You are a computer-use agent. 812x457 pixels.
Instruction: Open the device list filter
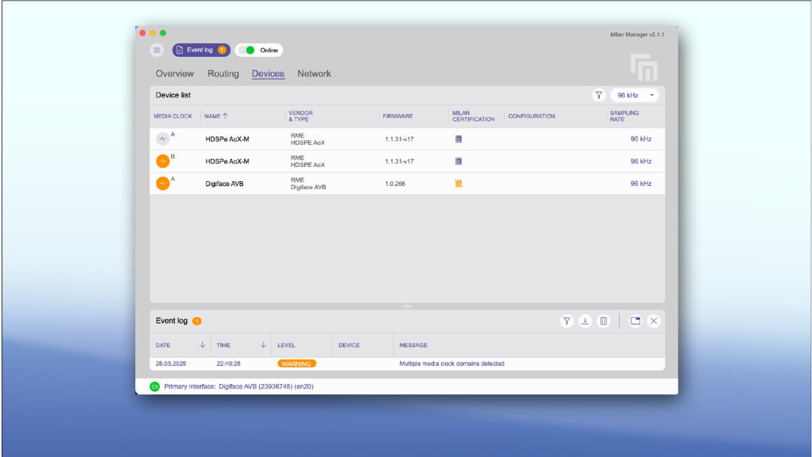tap(599, 95)
